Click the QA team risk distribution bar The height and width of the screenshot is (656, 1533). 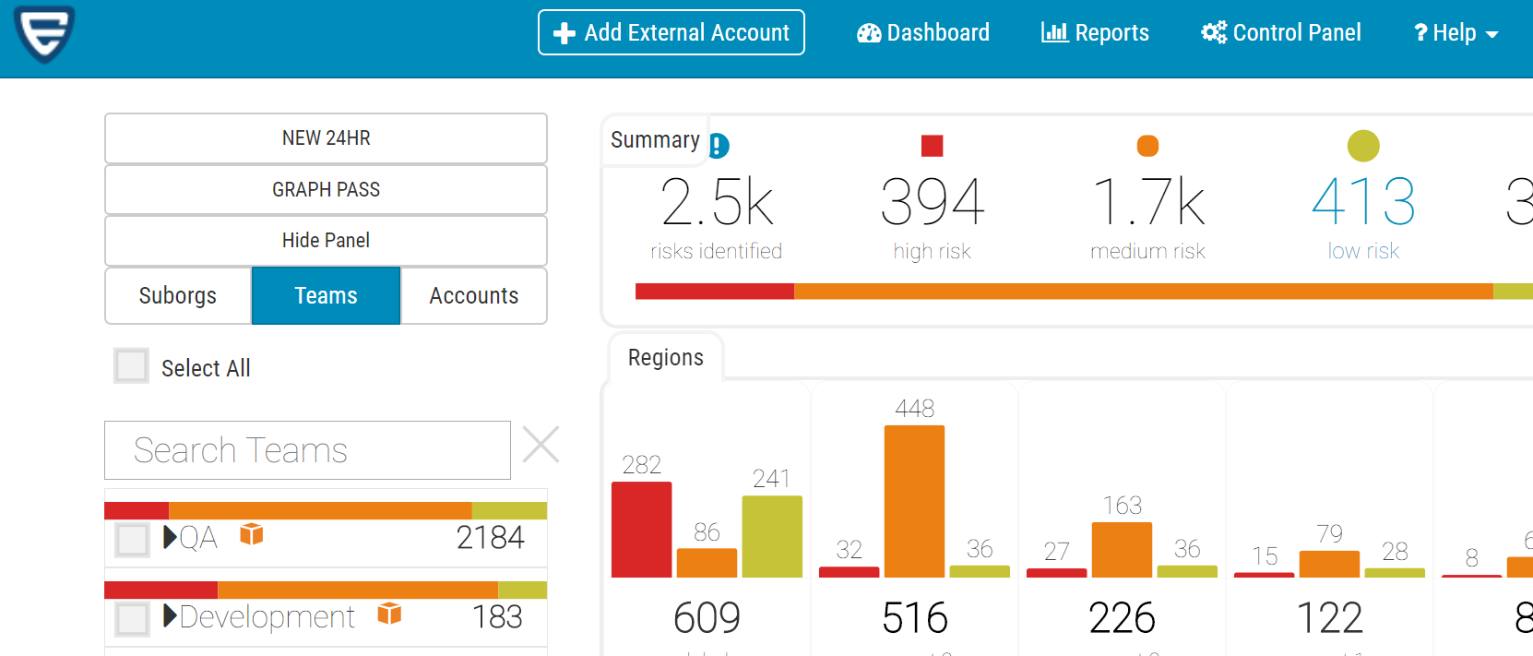(326, 510)
